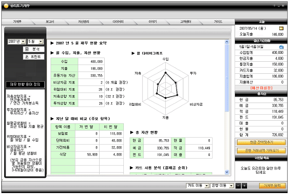Click the minus zoom-out icon
The width and height of the screenshot is (289, 194).
click(239, 186)
